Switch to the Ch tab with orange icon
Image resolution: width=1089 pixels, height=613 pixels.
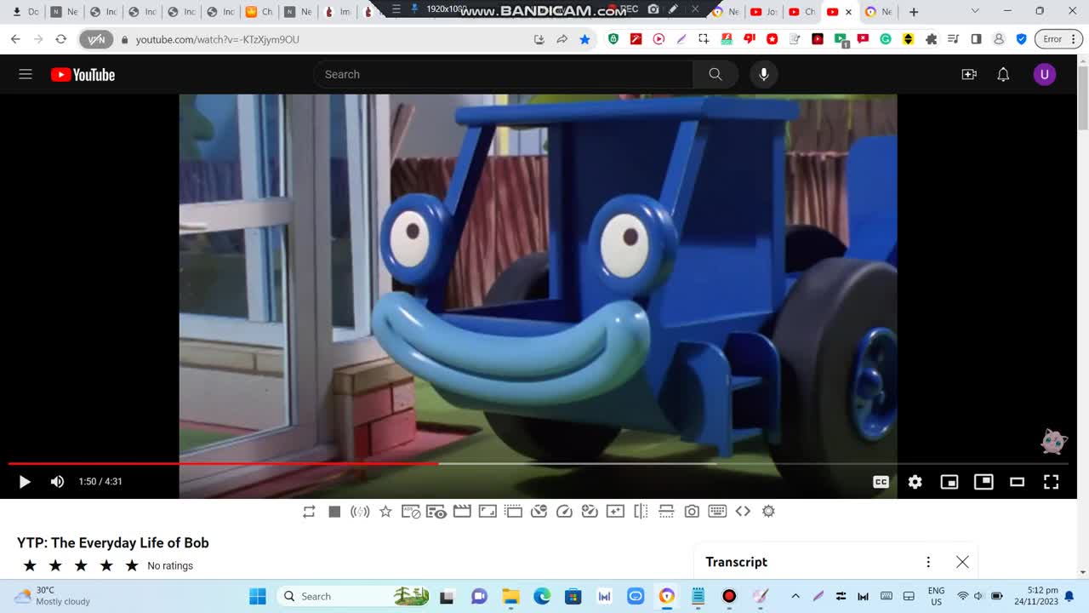pyautogui.click(x=259, y=12)
